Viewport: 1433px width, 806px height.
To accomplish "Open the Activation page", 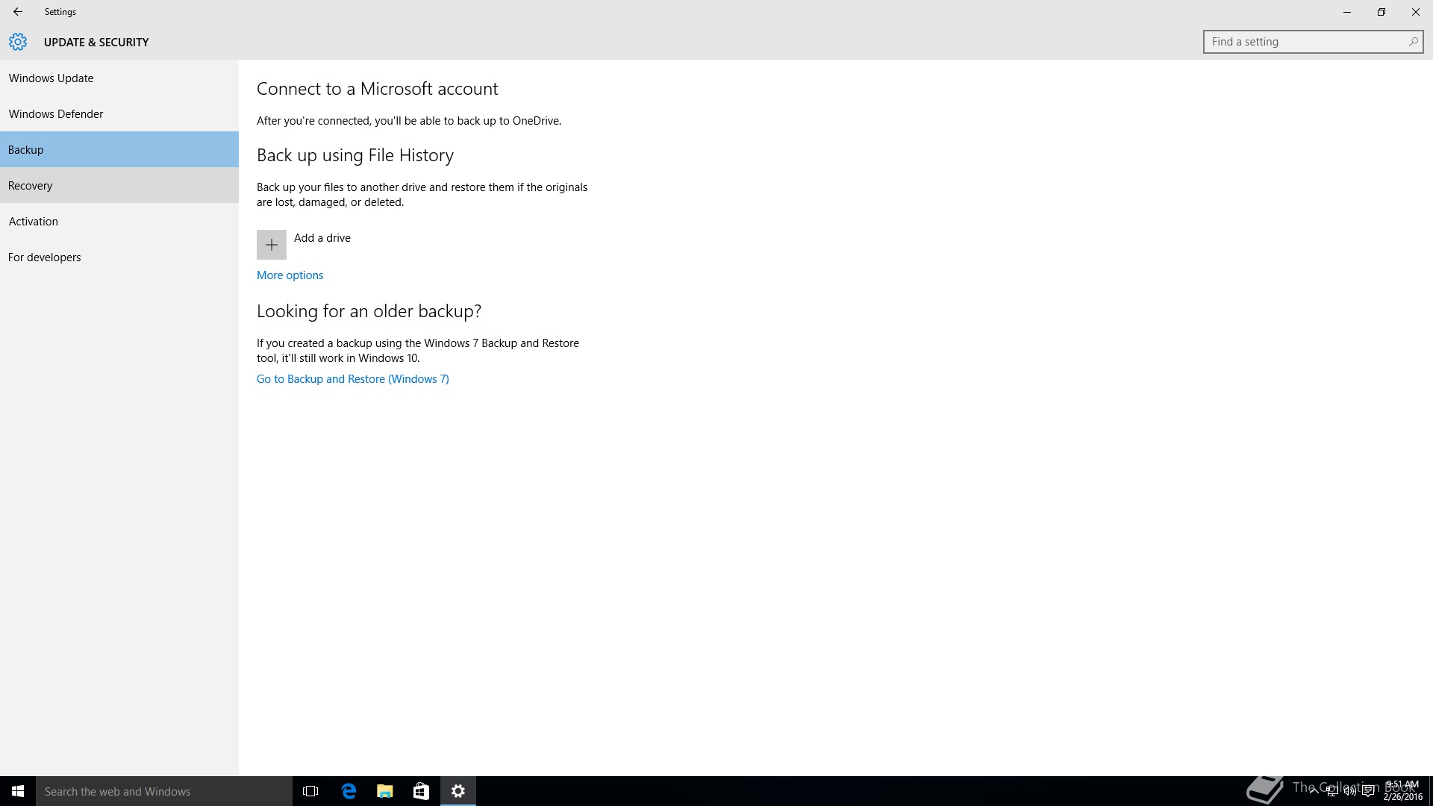I will tap(119, 221).
